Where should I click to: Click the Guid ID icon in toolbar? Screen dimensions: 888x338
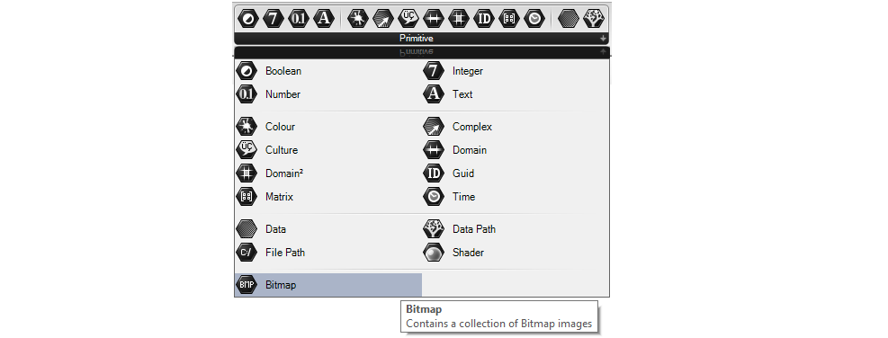[x=484, y=19]
